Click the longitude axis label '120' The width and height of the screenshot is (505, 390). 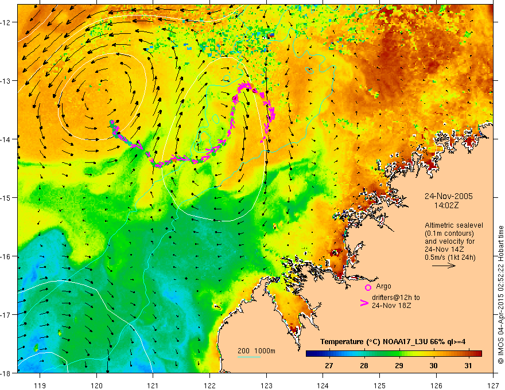point(96,386)
